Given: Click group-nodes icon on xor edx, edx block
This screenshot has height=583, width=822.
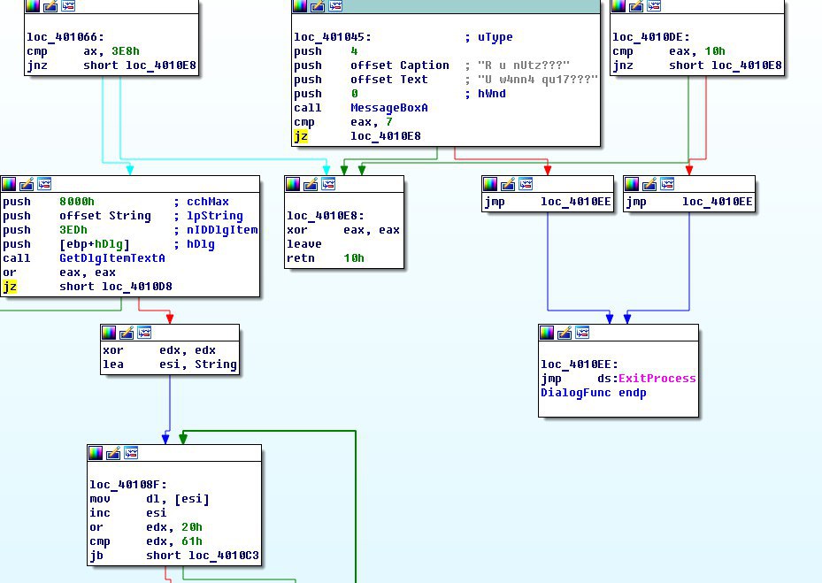Looking at the screenshot, I should [x=145, y=333].
